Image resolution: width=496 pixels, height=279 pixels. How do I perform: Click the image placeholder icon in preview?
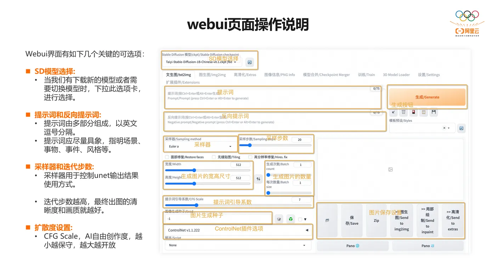390,170
